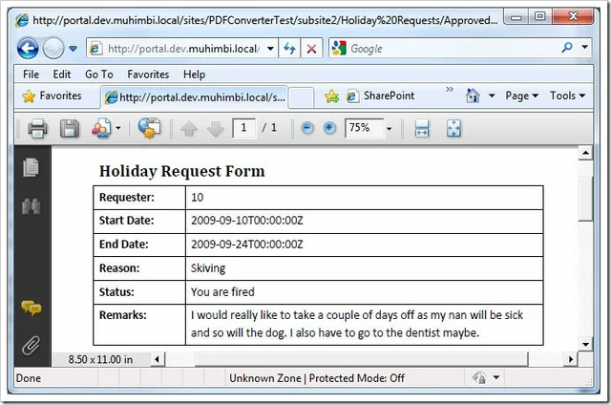
Task: Stop loading with the red X
Action: point(311,49)
